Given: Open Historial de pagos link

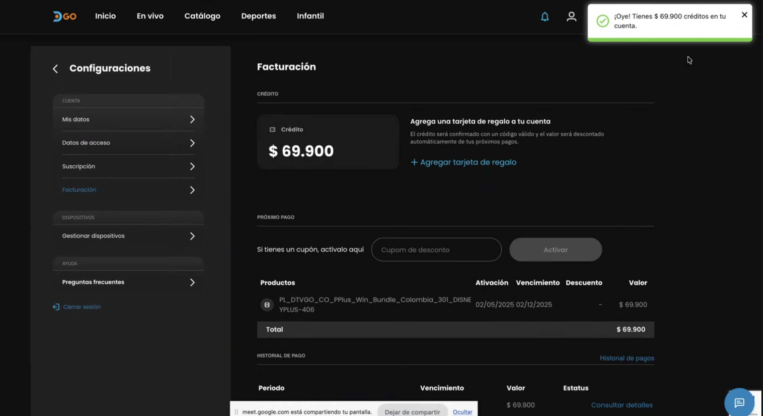Looking at the screenshot, I should pos(626,358).
